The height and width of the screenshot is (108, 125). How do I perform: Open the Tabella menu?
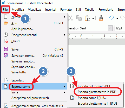(x=90, y=10)
